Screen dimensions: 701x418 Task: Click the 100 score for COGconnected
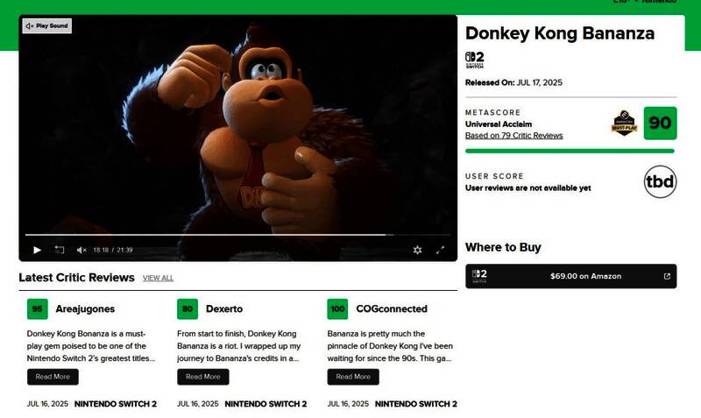click(337, 309)
